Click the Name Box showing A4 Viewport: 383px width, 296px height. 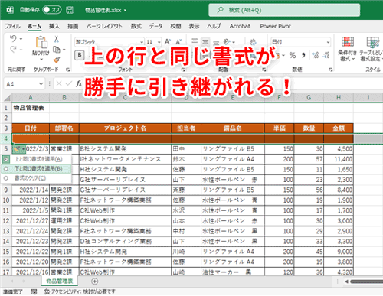point(25,83)
